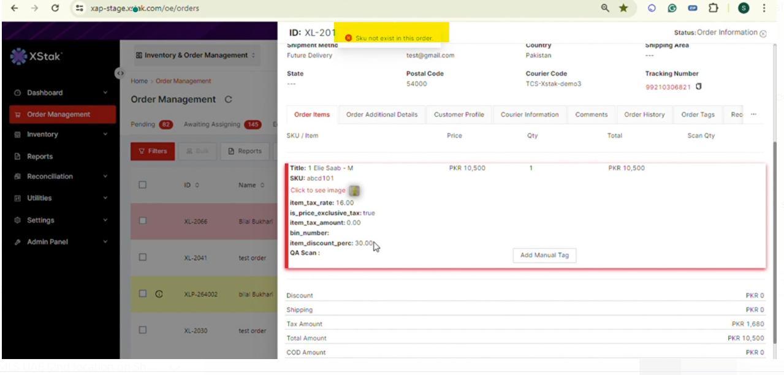Reload the page in browser
The width and height of the screenshot is (784, 375).
coord(55,8)
